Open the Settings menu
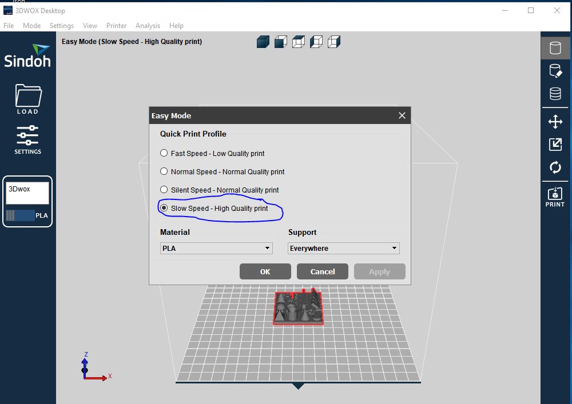 pyautogui.click(x=62, y=26)
